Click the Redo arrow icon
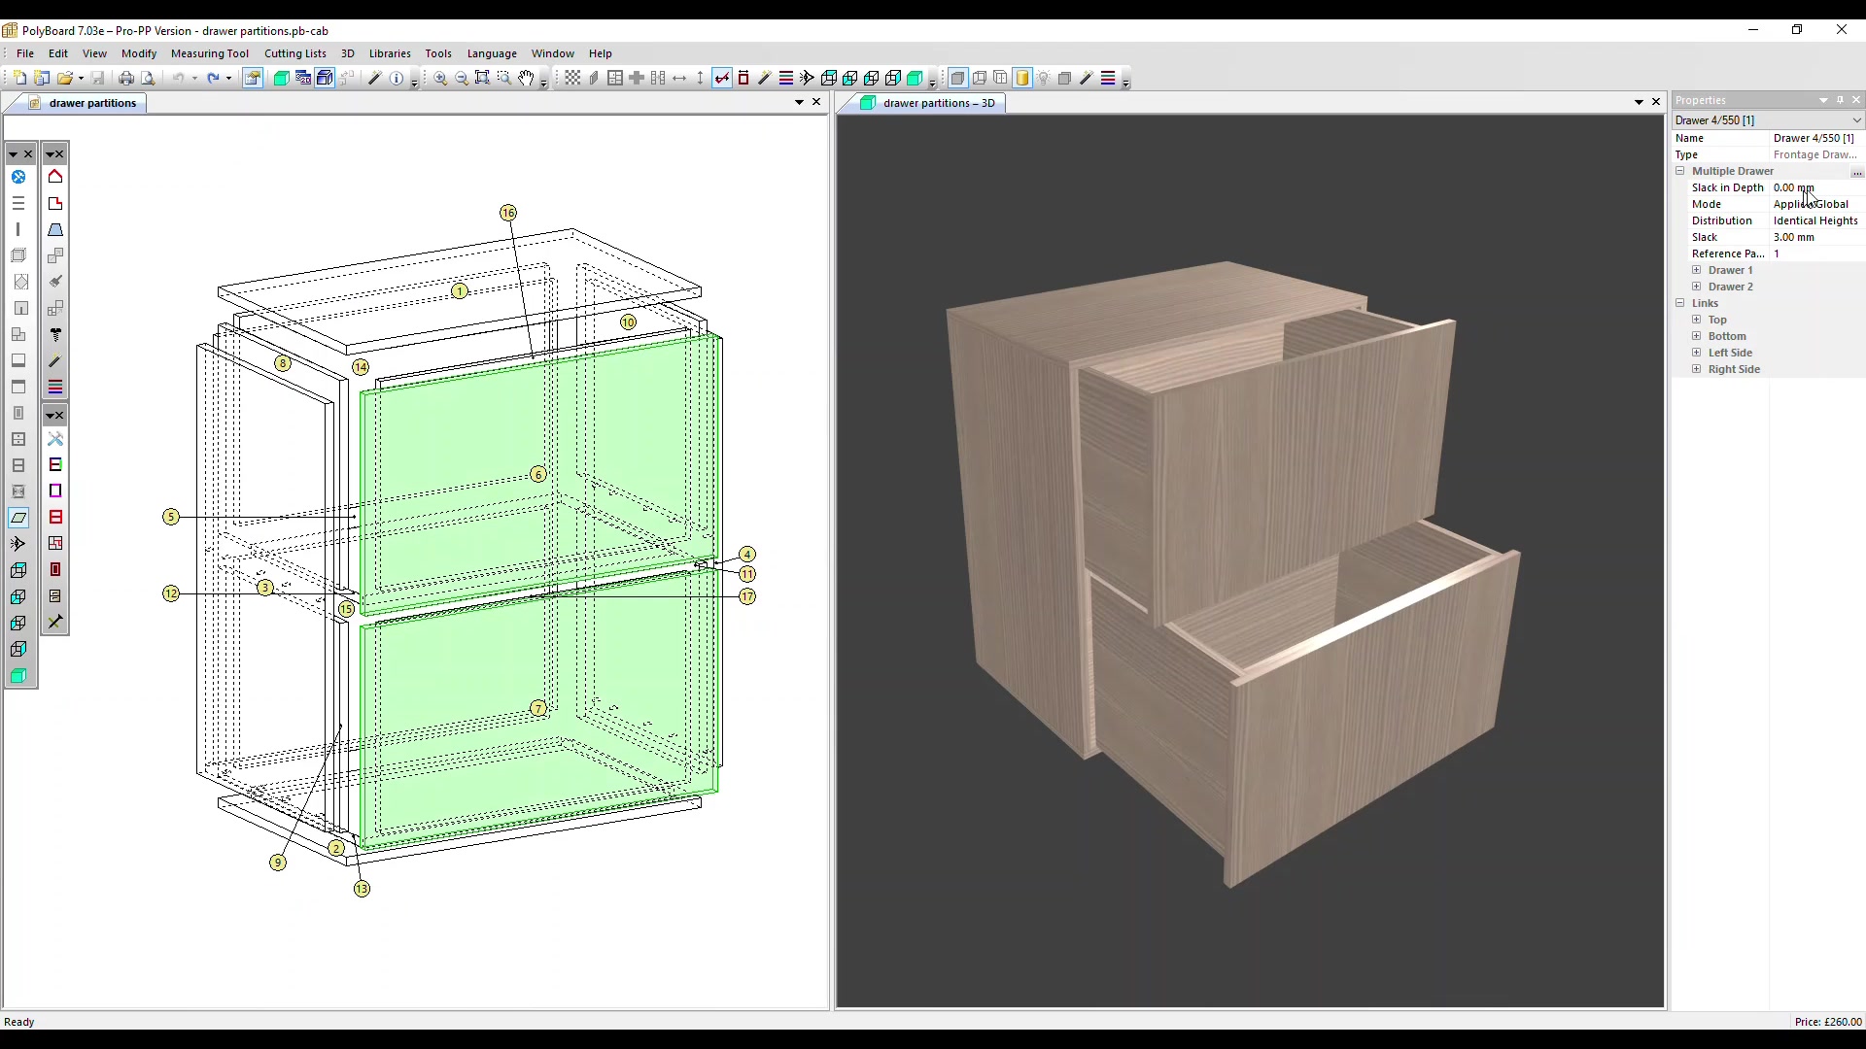 click(x=213, y=79)
